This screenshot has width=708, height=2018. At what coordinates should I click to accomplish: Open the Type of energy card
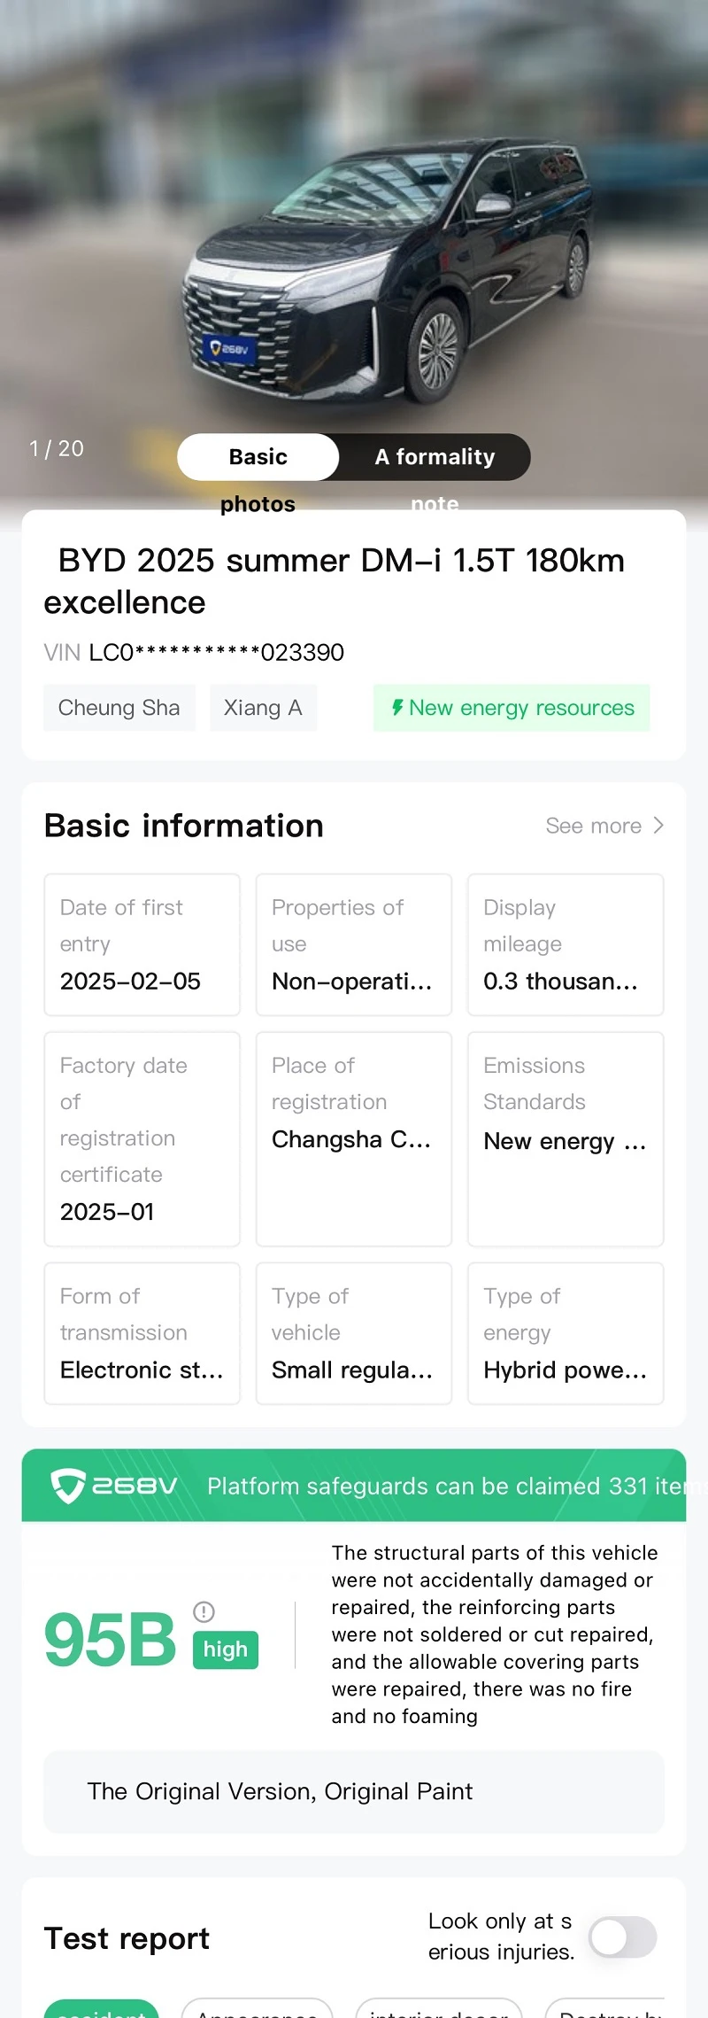(x=566, y=1333)
